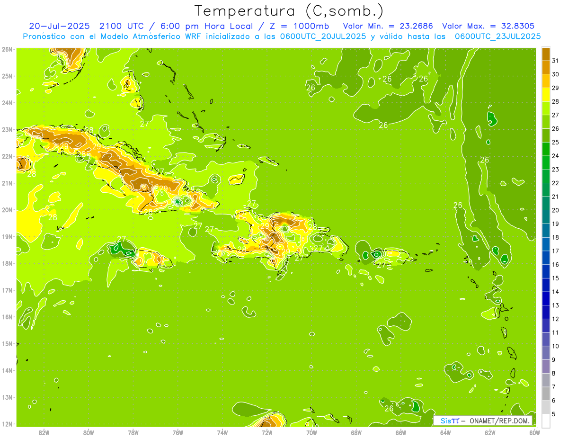568x439 pixels.
Task: Pick the gray legend swatch between 6 and 7
Action: coord(546,394)
